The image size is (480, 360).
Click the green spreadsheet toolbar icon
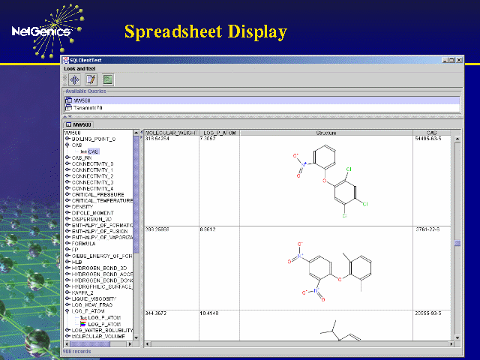click(108, 79)
